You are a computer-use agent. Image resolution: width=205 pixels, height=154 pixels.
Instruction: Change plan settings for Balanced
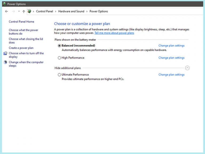[171, 45]
